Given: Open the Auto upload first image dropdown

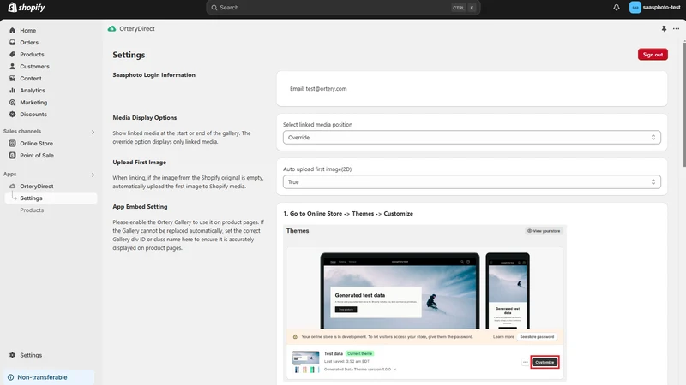Looking at the screenshot, I should click(472, 182).
